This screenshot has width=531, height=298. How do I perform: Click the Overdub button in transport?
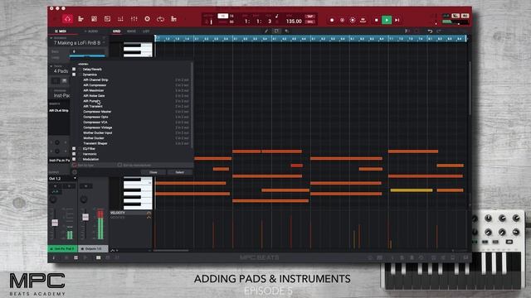[x=342, y=20]
